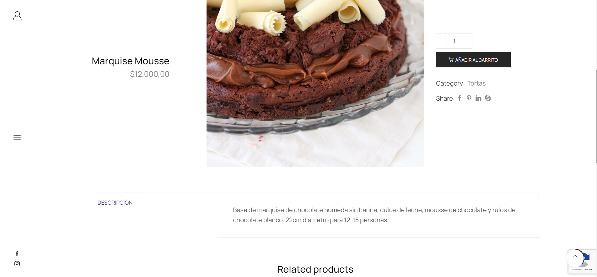Increase quantity with the plus button
Viewport: 597px width, 277px height.
click(x=468, y=41)
